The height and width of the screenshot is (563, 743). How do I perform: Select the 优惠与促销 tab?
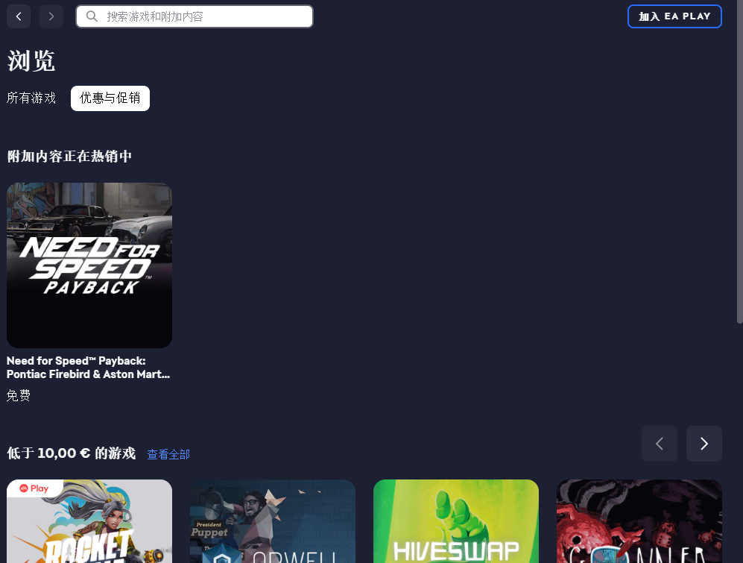click(x=110, y=98)
